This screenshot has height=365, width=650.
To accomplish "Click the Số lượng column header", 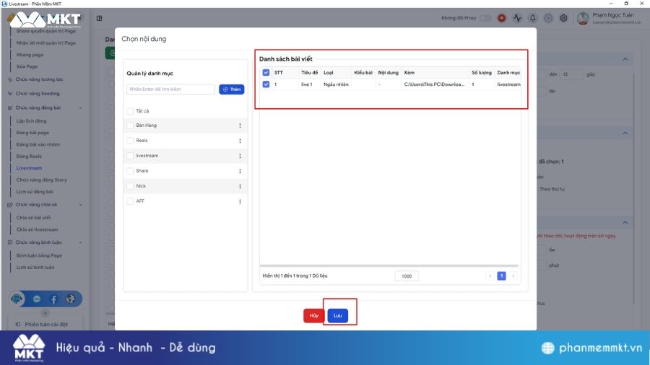I will (x=481, y=72).
